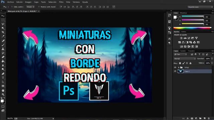The width and height of the screenshot is (214, 120).
Task: Open the Color panel flyout menu
Action: [x=212, y=13]
